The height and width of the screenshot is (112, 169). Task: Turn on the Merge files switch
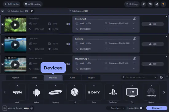tap(142, 108)
